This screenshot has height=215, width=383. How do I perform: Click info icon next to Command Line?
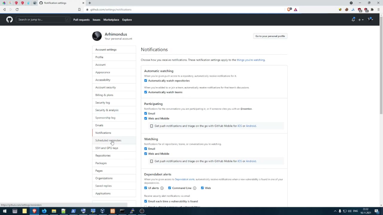click(194, 188)
